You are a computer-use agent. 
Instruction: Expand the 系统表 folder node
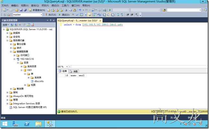click(x=29, y=78)
